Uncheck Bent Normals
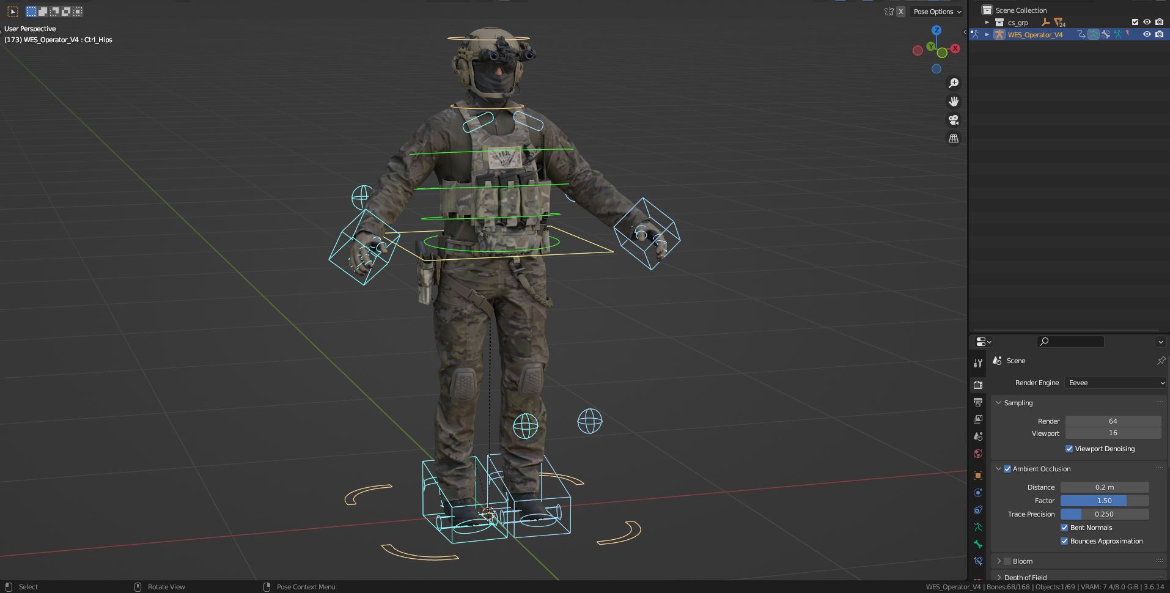The height and width of the screenshot is (593, 1170). pyautogui.click(x=1064, y=528)
